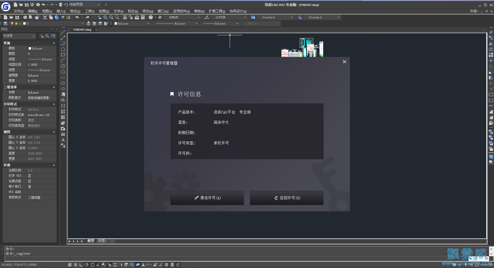Open the layer list dropdown
Viewport: 494px width, 268px height.
pos(83,23)
